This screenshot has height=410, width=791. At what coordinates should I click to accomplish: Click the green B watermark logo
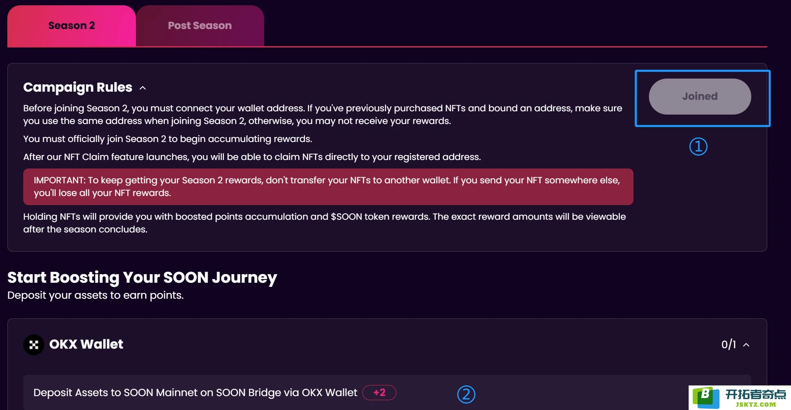[705, 397]
